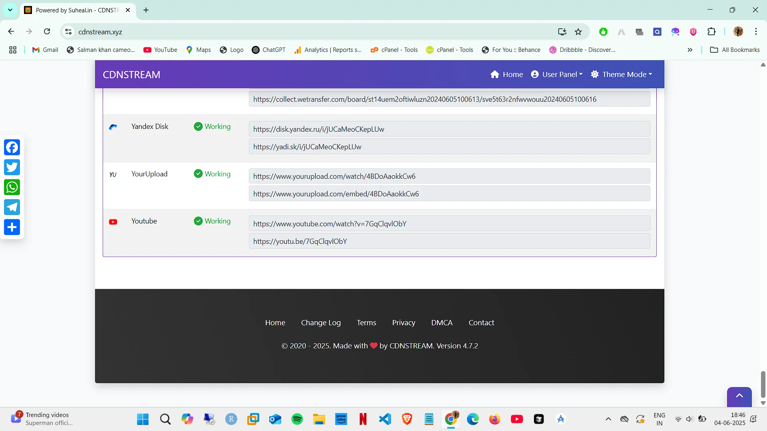Open All Bookmarks folder

coord(735,50)
